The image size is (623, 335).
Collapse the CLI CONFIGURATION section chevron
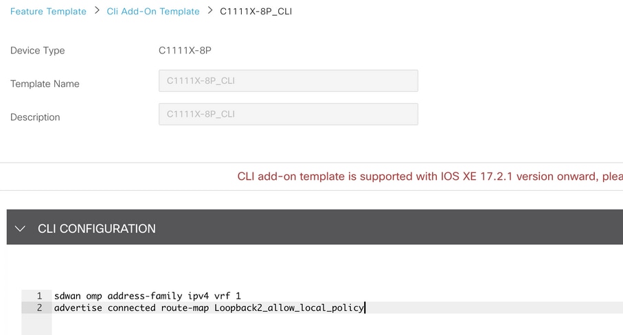pyautogui.click(x=20, y=229)
